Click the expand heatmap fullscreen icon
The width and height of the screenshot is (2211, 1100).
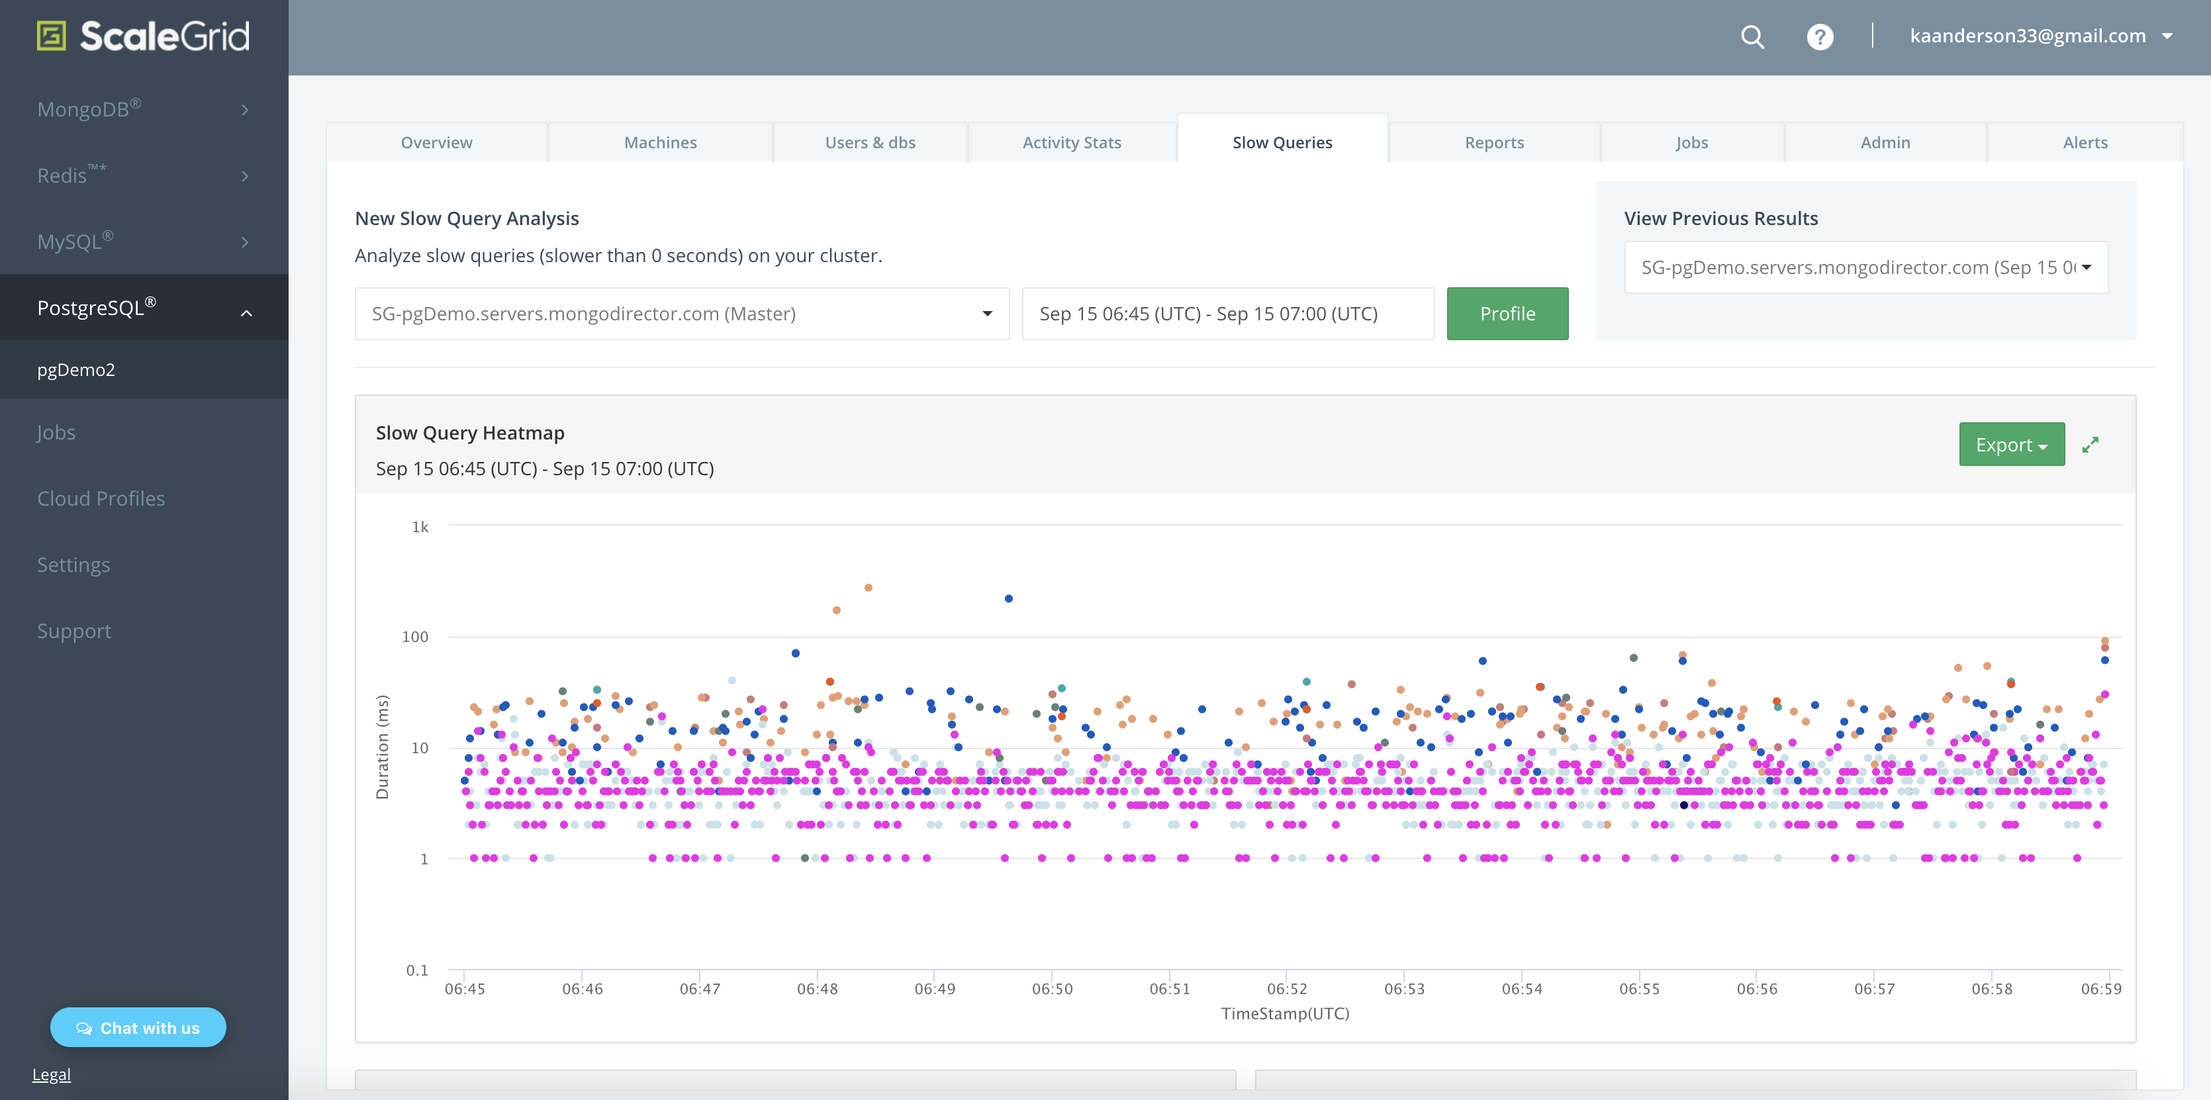click(2091, 444)
